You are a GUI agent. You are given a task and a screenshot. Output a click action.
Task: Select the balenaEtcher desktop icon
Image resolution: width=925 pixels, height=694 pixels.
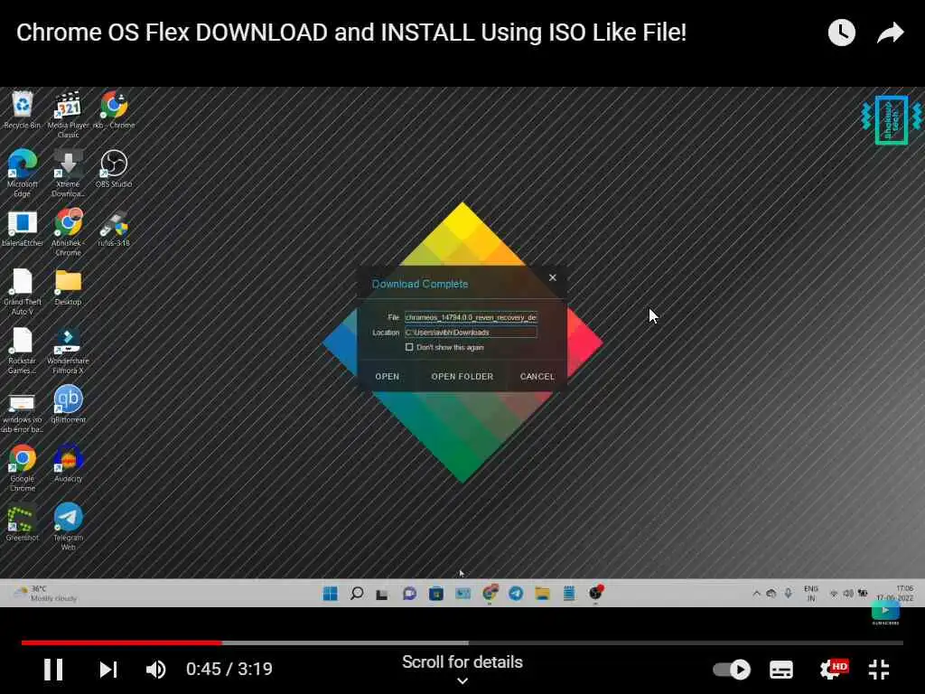23,229
